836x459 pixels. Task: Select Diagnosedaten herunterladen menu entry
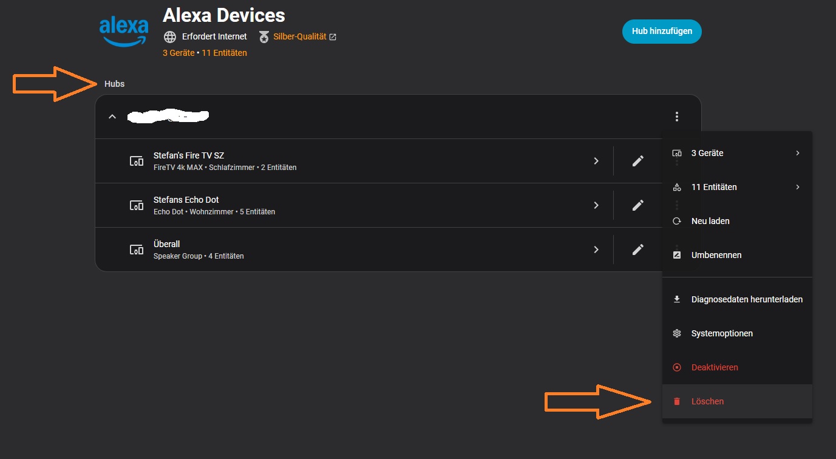click(747, 299)
